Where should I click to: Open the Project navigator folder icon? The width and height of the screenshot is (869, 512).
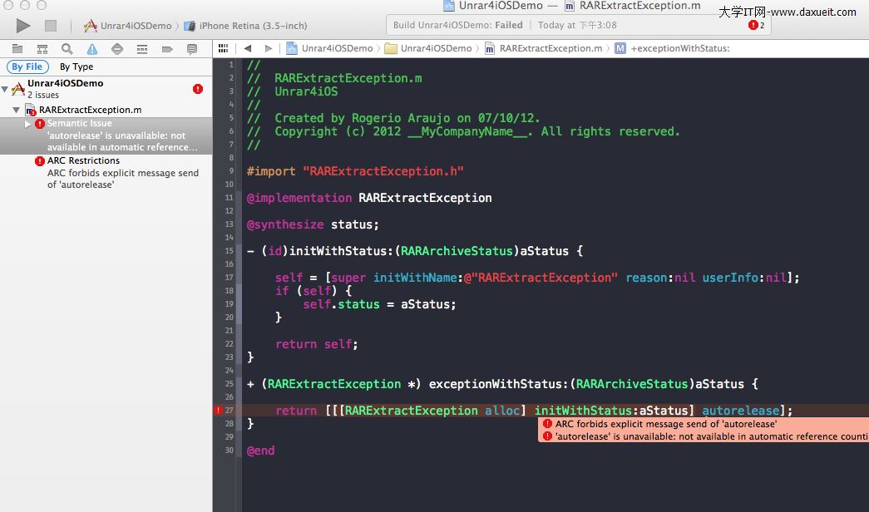coord(17,49)
